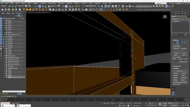Viewport: 190px width, 107px height.
Task: Toggle visibility eye of Box001
Action: pyautogui.click(x=5, y=20)
